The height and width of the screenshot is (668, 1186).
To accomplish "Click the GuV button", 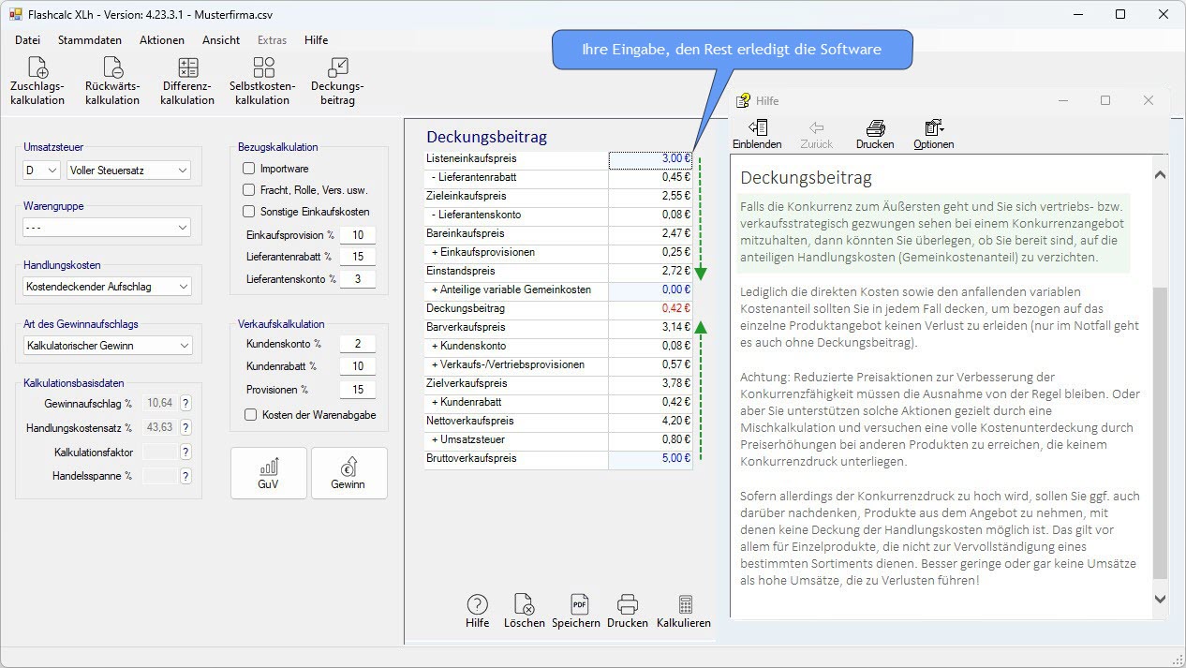I will coord(268,473).
